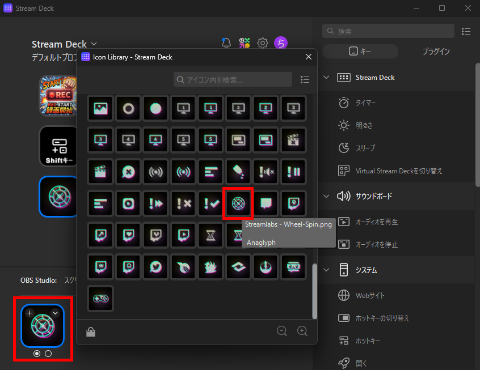Pick the plain speech bubble icon

pyautogui.click(x=266, y=203)
